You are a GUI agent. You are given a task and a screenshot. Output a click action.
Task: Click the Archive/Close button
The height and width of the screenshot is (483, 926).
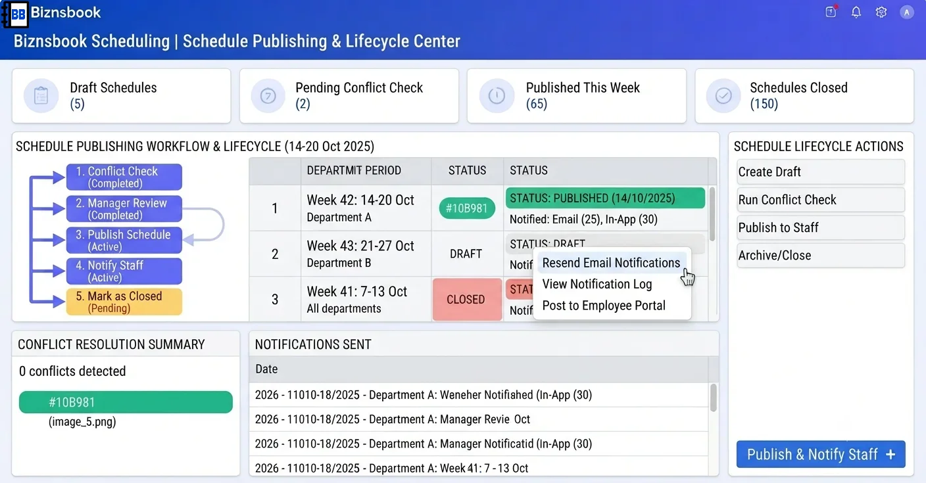point(821,255)
